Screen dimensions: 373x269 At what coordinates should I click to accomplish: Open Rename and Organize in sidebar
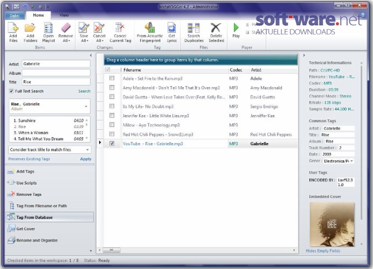(50, 240)
